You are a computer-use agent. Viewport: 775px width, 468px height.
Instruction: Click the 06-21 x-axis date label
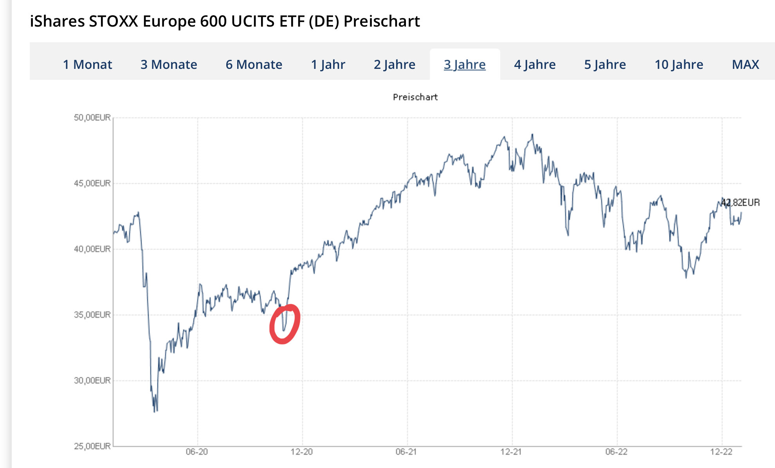(x=406, y=452)
